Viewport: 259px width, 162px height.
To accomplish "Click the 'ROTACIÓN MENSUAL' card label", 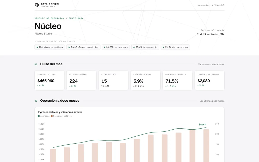I will [x=142, y=74].
